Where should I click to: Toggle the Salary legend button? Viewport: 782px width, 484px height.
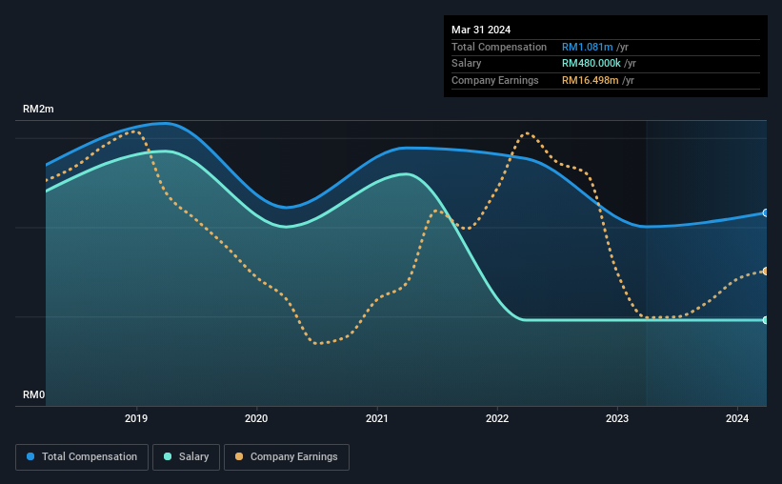point(186,457)
